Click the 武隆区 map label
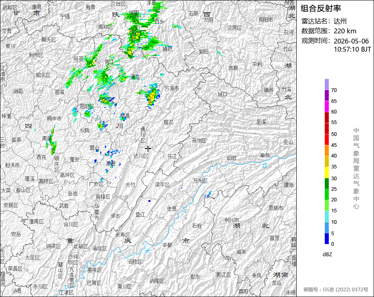 (157, 281)
